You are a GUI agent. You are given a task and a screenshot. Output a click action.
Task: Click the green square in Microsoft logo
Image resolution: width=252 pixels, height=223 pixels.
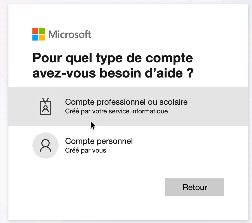click(x=42, y=31)
